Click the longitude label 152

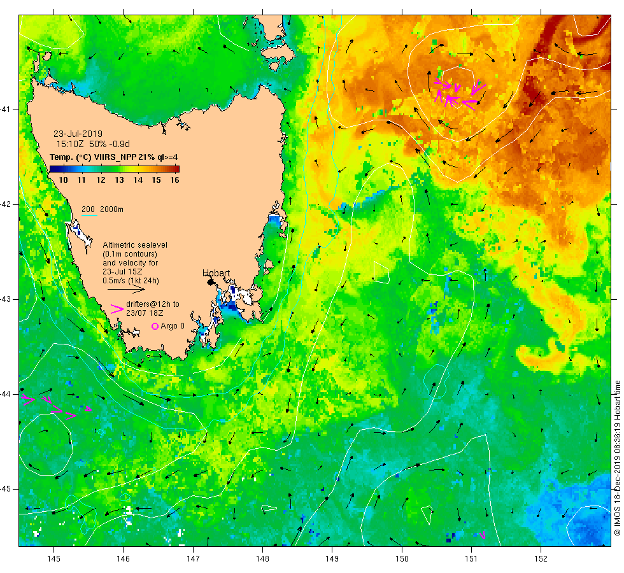(x=541, y=559)
